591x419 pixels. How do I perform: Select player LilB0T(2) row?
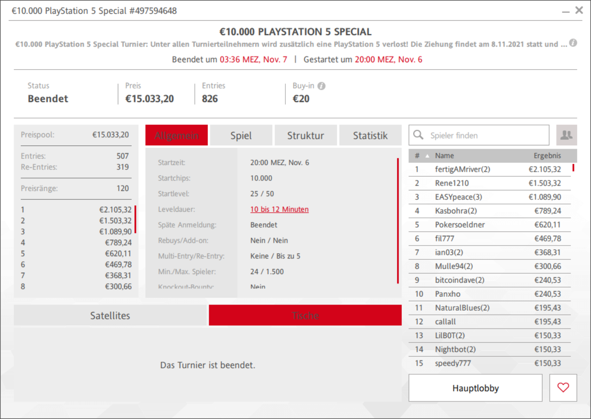pos(489,335)
